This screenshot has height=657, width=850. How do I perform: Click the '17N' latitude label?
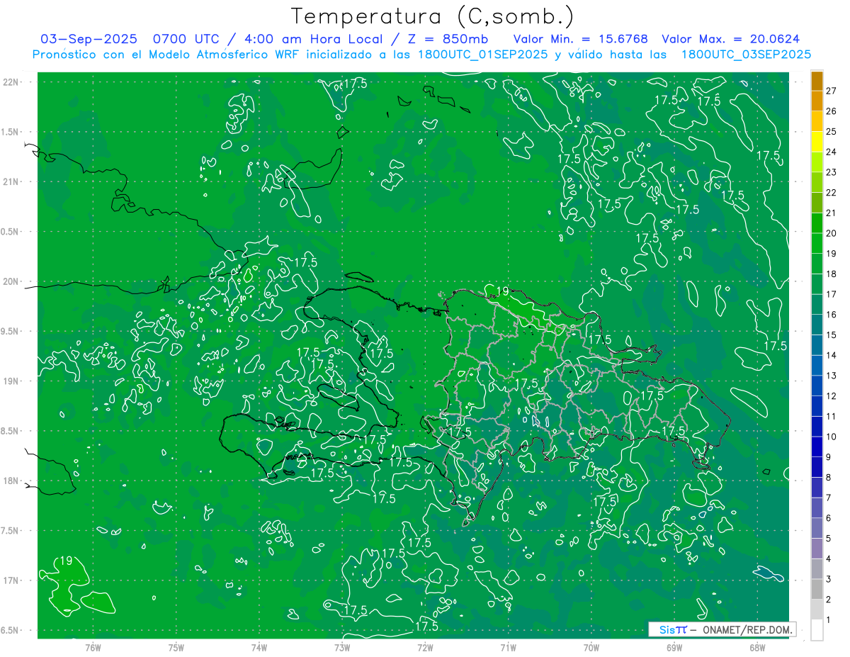pos(11,580)
